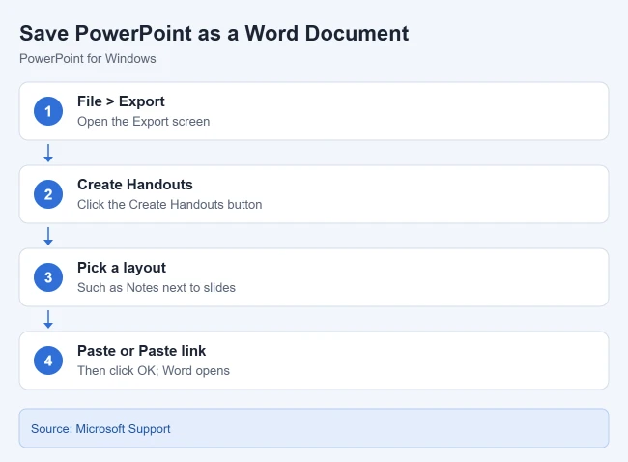Click the 'Open the Export screen' description
The image size is (628, 462).
143,122
